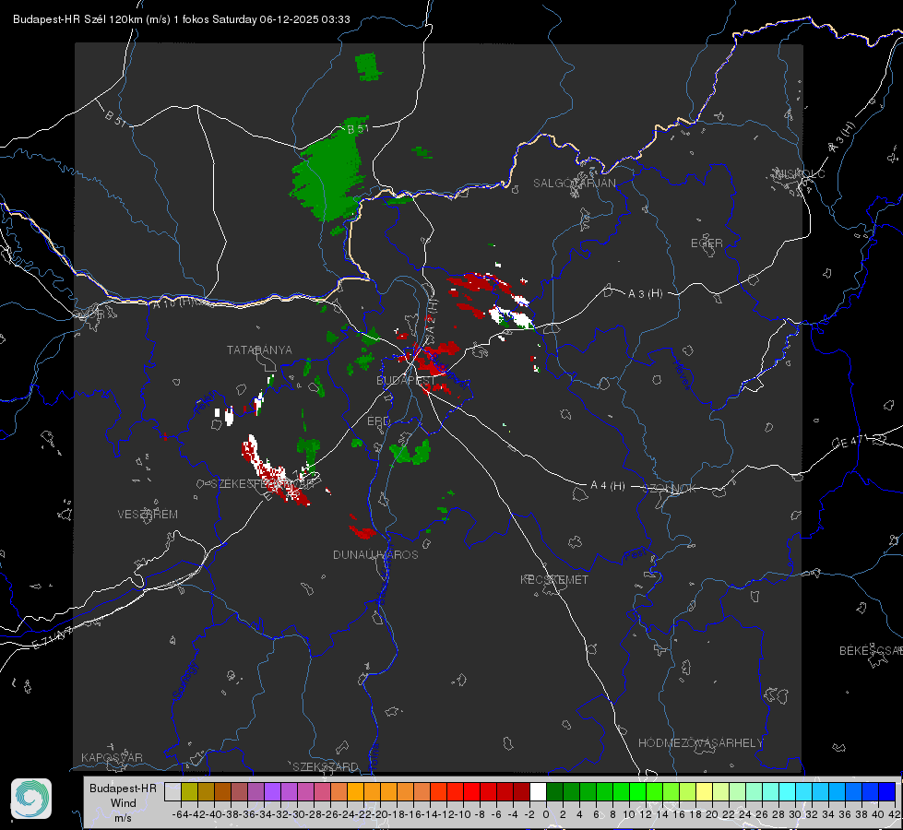The image size is (903, 830).
Task: Click the BUDAPEST city label
Action: (406, 381)
